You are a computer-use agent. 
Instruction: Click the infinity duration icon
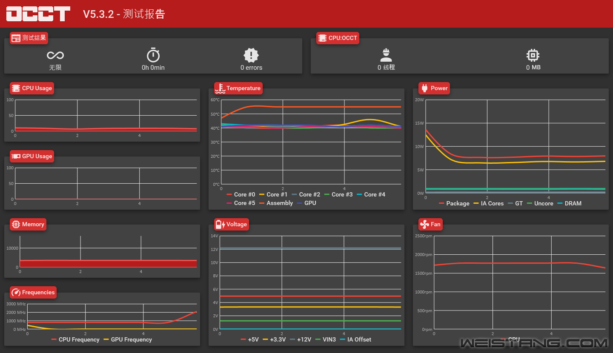point(55,55)
